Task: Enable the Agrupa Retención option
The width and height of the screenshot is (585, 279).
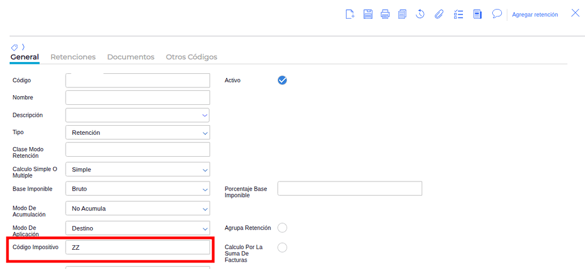Action: tap(283, 228)
